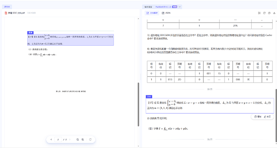Select the parsed 【17】 paragraph in the results panel
Image resolution: width=277 pixels, height=148 pixels.
click(x=210, y=106)
